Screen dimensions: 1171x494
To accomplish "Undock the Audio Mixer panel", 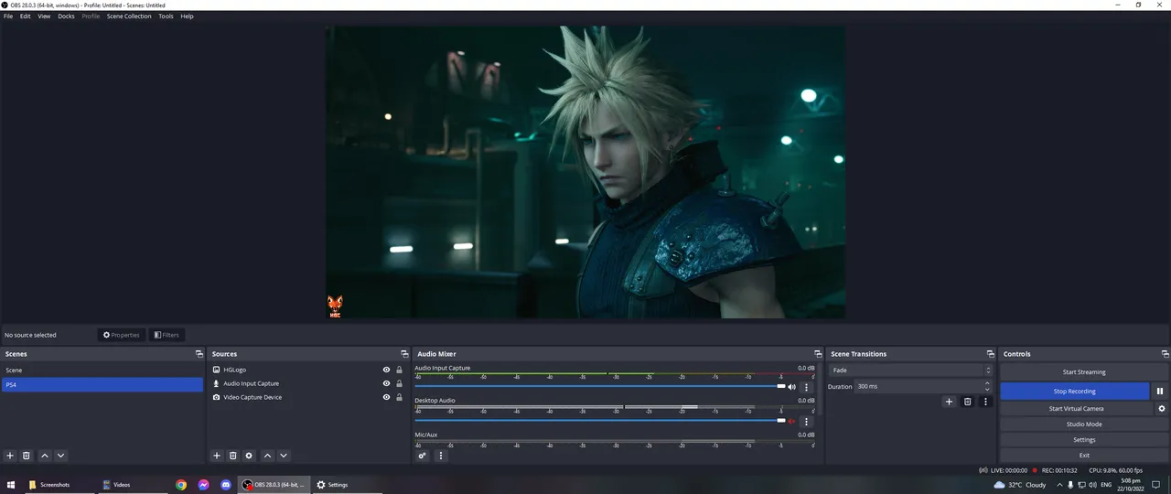I will (818, 354).
